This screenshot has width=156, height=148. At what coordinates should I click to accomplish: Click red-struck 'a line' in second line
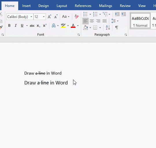click(x=43, y=83)
